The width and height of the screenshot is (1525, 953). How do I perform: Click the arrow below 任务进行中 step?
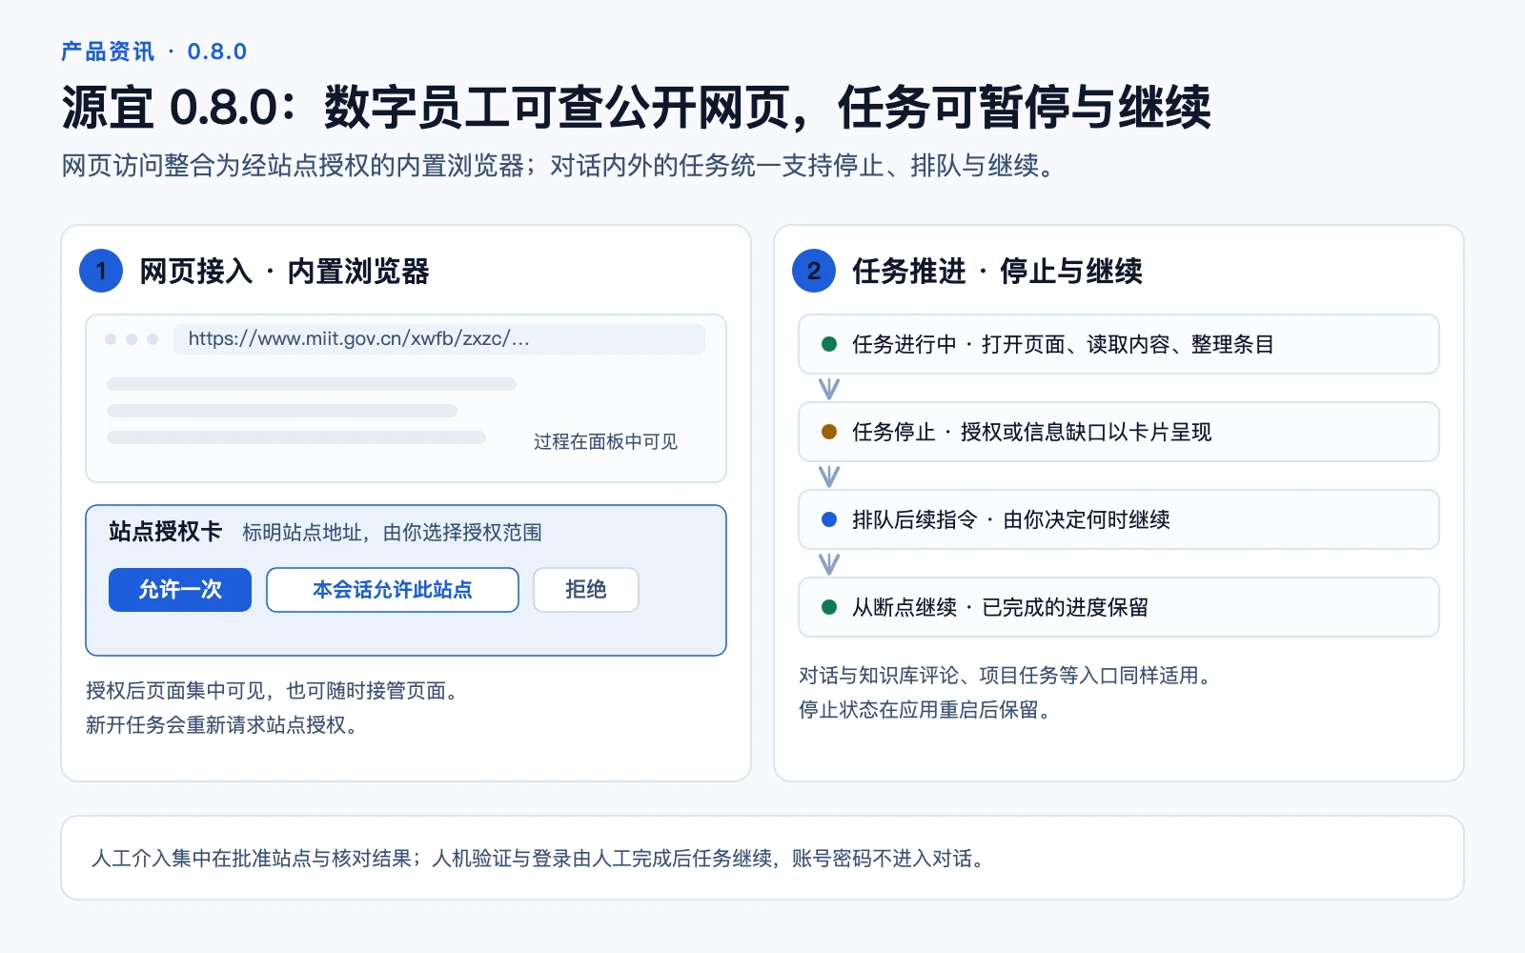coord(829,389)
